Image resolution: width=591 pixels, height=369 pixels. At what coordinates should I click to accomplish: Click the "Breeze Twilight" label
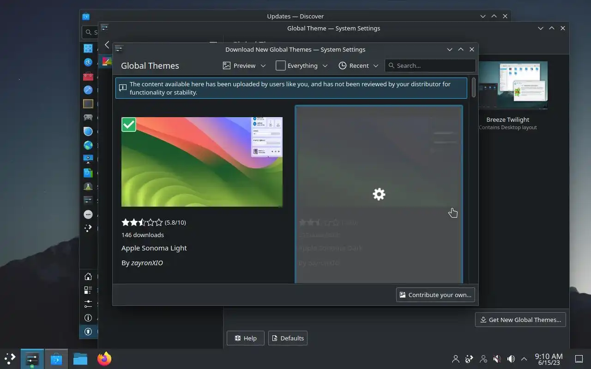coord(508,119)
